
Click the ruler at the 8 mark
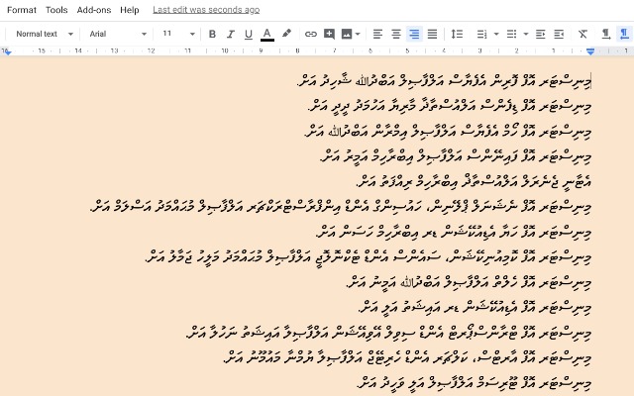(297, 50)
